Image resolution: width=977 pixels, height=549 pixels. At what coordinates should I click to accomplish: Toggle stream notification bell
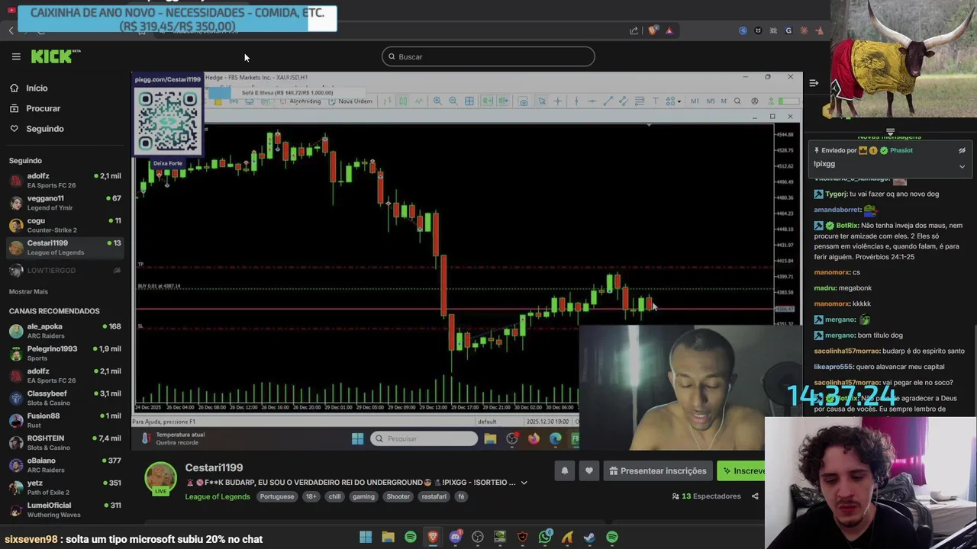tap(564, 471)
